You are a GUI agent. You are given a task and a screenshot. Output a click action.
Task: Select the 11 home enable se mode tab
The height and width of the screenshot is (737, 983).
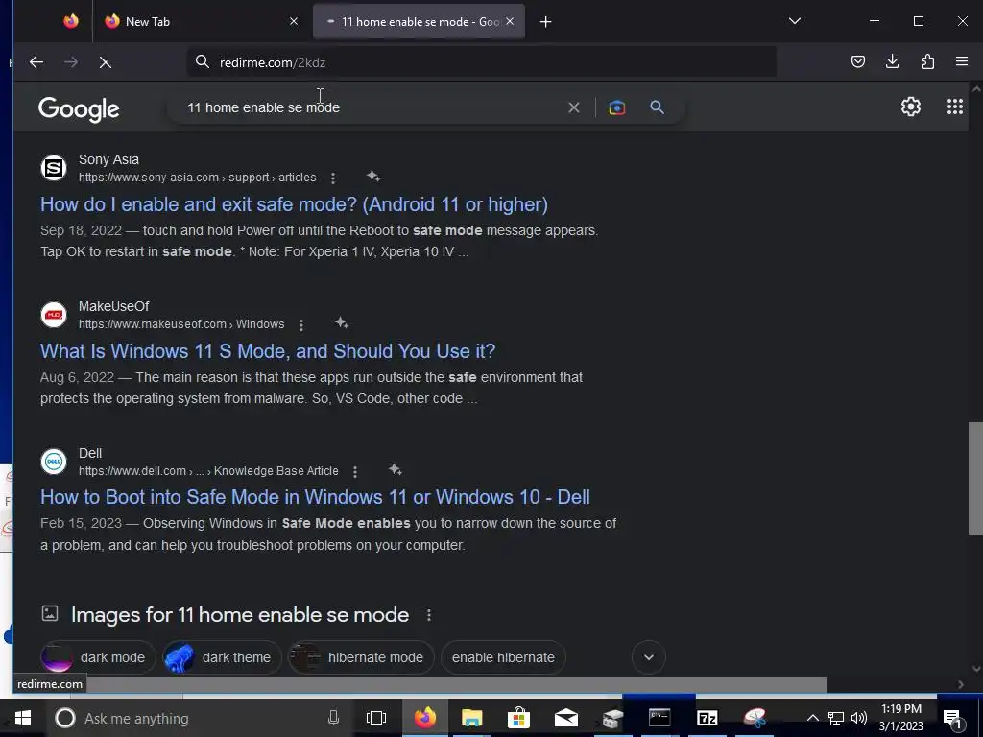point(419,21)
